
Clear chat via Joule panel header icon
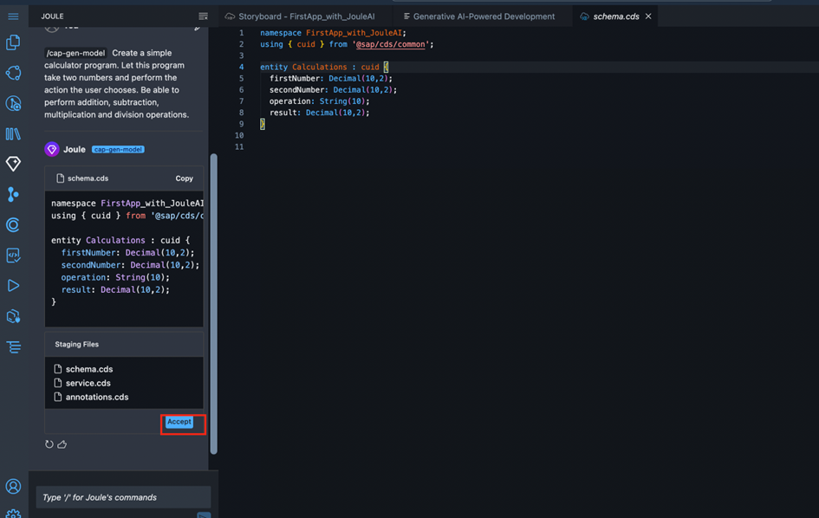point(203,16)
